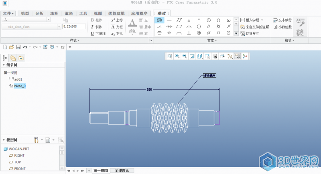Open the text 颜色 color picker
Image resolution: width=321 pixels, height=174 pixels.
(132, 26)
